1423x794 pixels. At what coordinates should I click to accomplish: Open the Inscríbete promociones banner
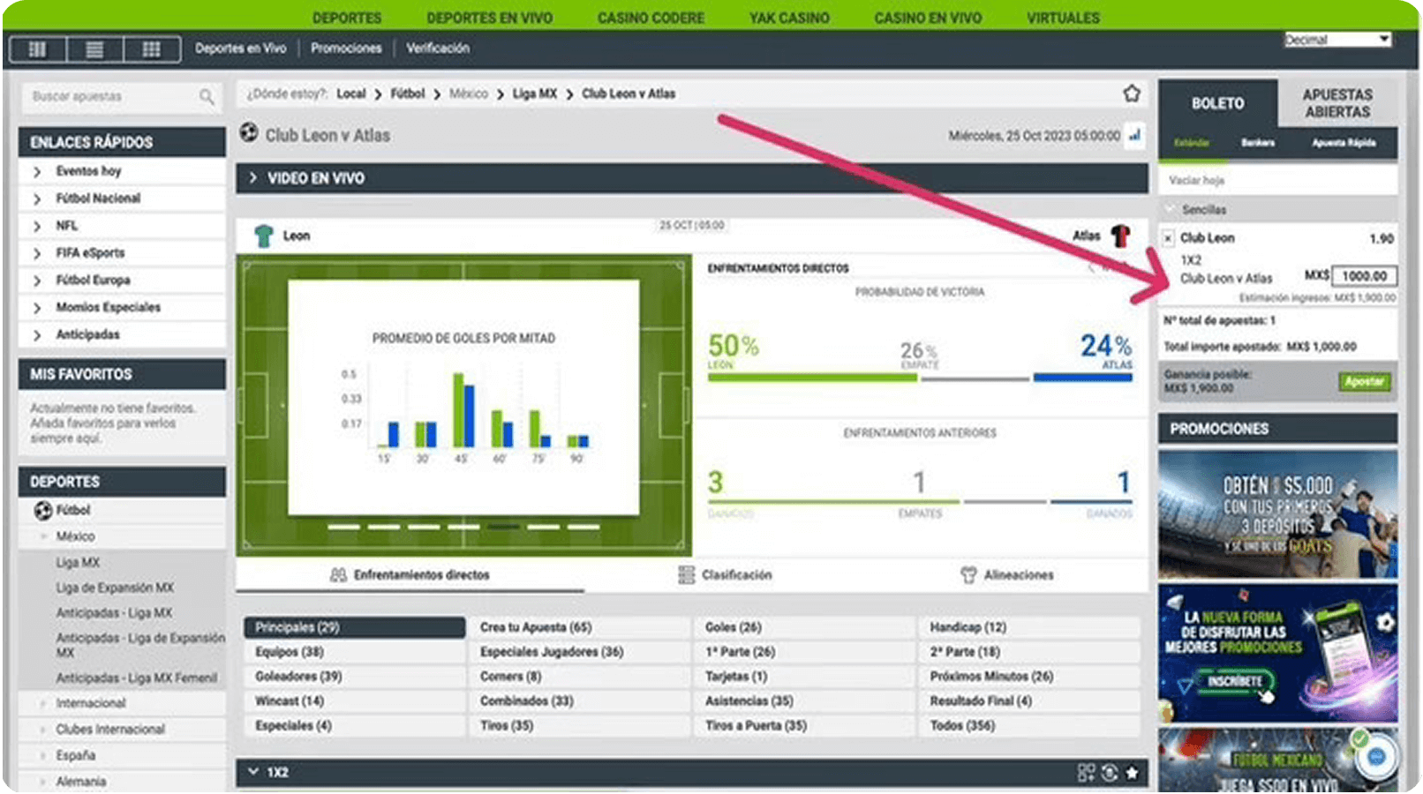(1277, 654)
